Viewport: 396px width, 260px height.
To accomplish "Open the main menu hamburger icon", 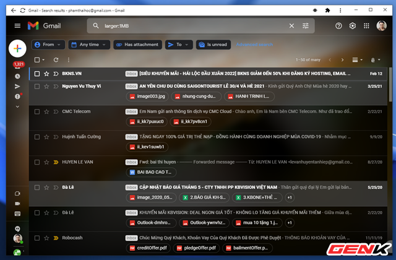I will 17,26.
